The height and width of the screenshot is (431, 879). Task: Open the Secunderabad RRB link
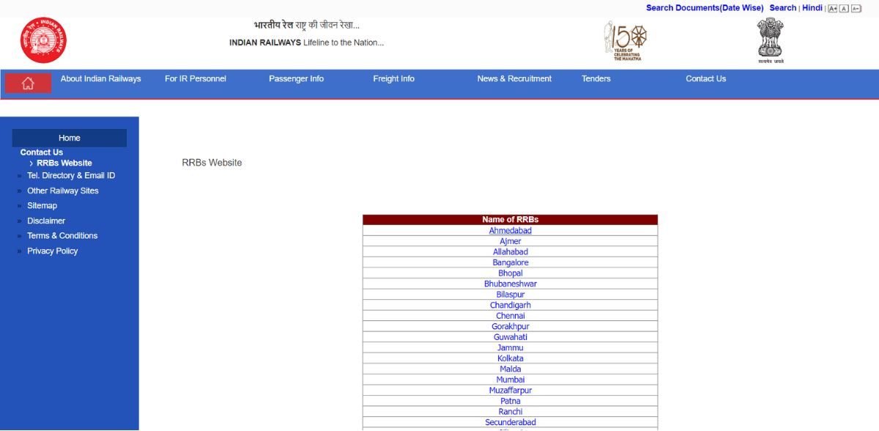pyautogui.click(x=511, y=422)
